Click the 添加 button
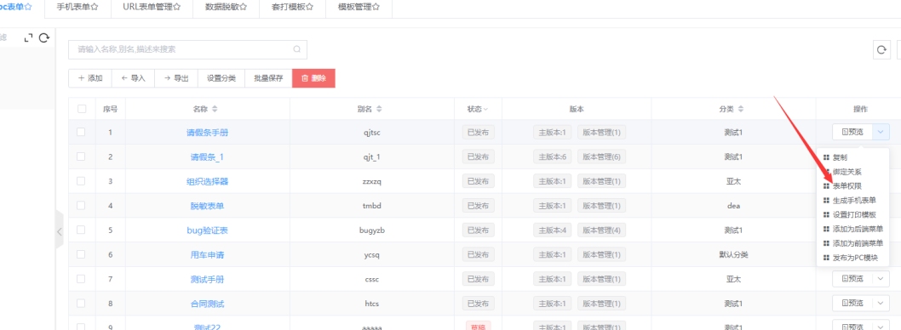This screenshot has height=330, width=901. 90,78
